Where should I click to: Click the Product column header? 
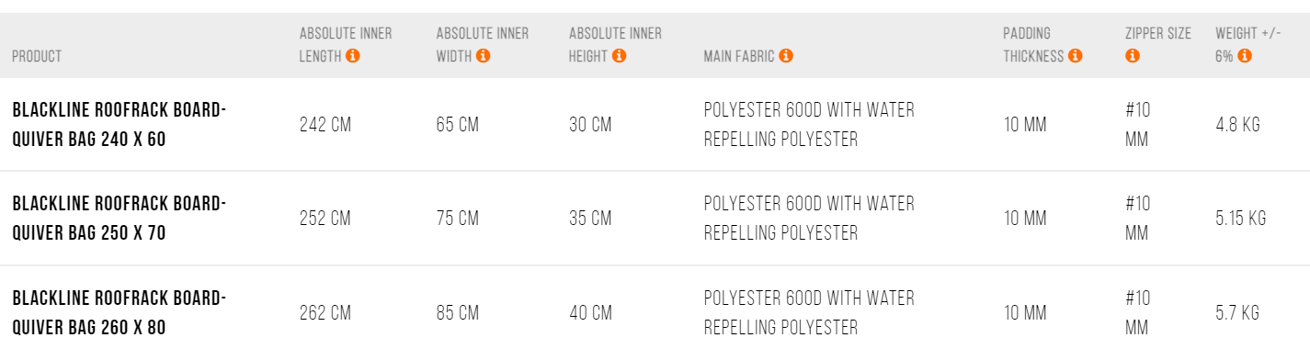(x=37, y=56)
